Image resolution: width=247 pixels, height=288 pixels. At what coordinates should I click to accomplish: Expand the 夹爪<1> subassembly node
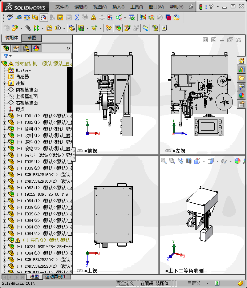(x=5, y=240)
